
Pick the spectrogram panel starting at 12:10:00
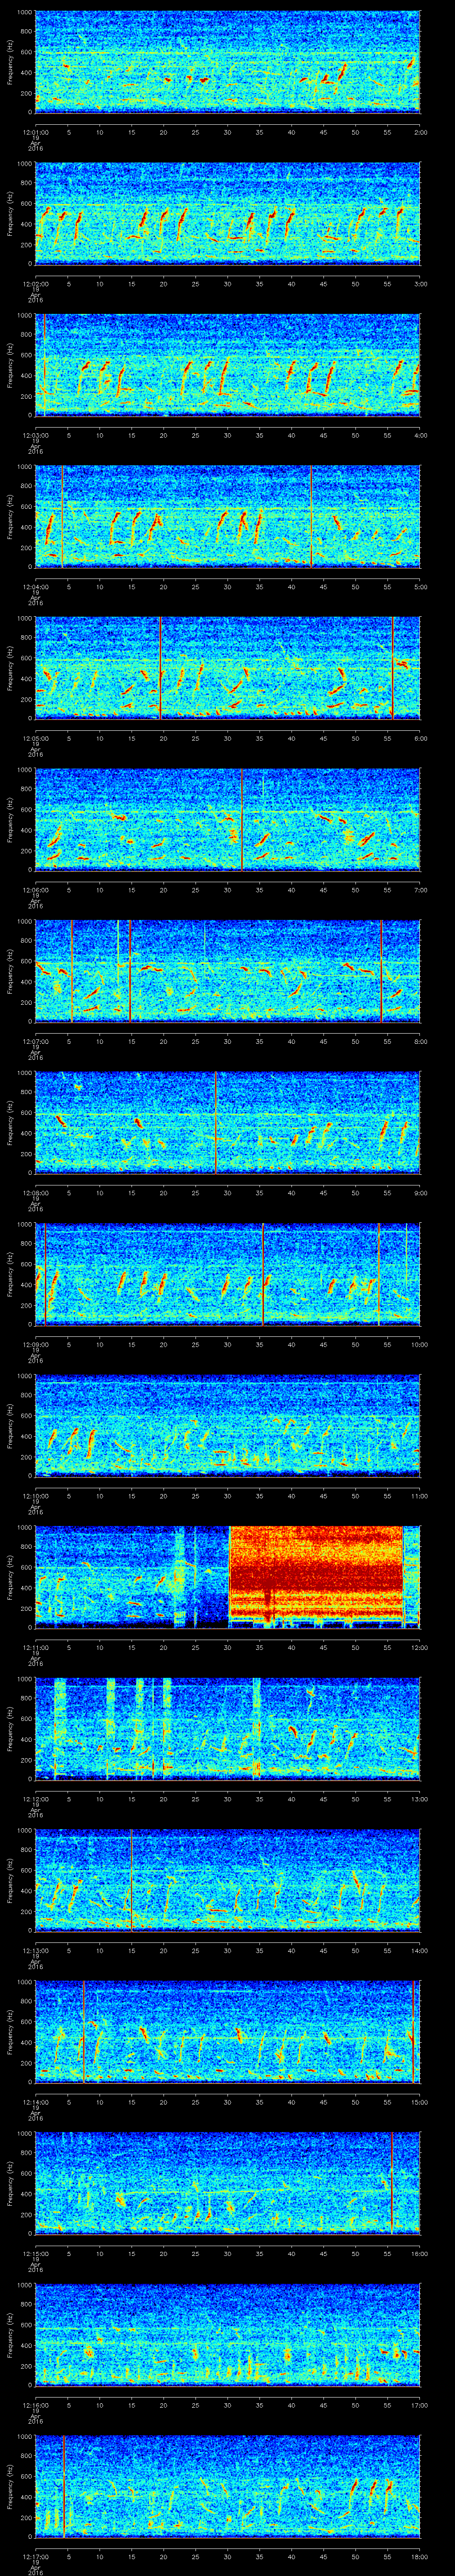point(228,1425)
